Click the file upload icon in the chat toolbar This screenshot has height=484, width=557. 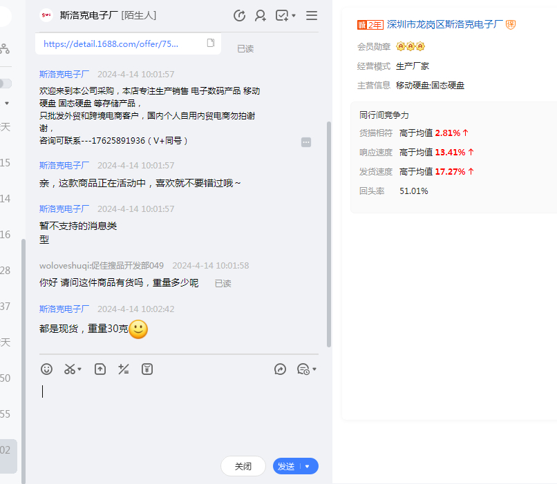pos(100,369)
